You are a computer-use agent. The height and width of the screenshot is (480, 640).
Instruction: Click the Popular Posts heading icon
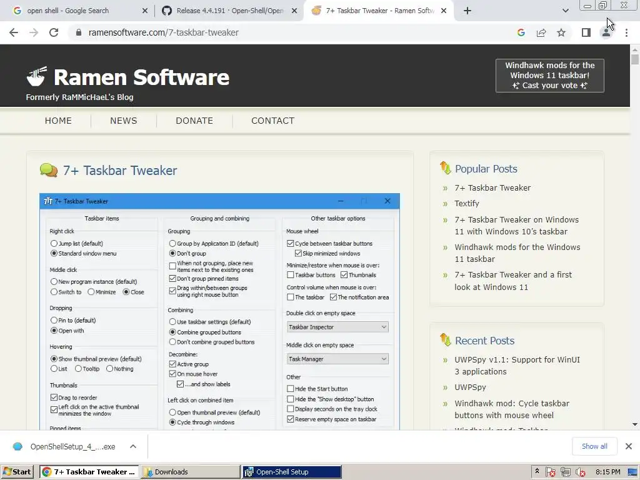click(x=445, y=167)
